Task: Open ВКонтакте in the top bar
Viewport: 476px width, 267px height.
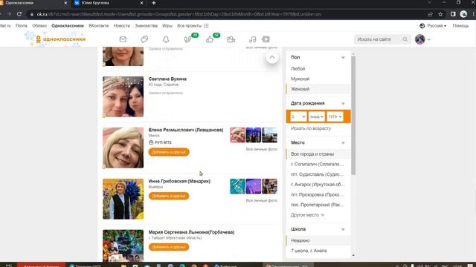Action: [99, 26]
